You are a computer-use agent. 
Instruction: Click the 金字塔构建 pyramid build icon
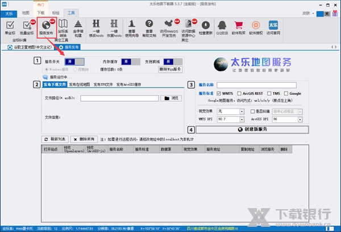pos(78,27)
